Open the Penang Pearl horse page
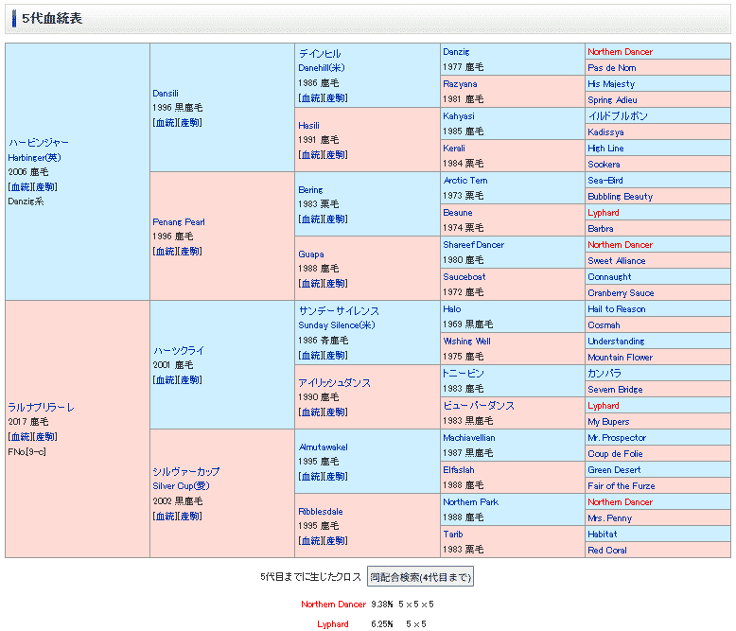736x631 pixels. 179,222
